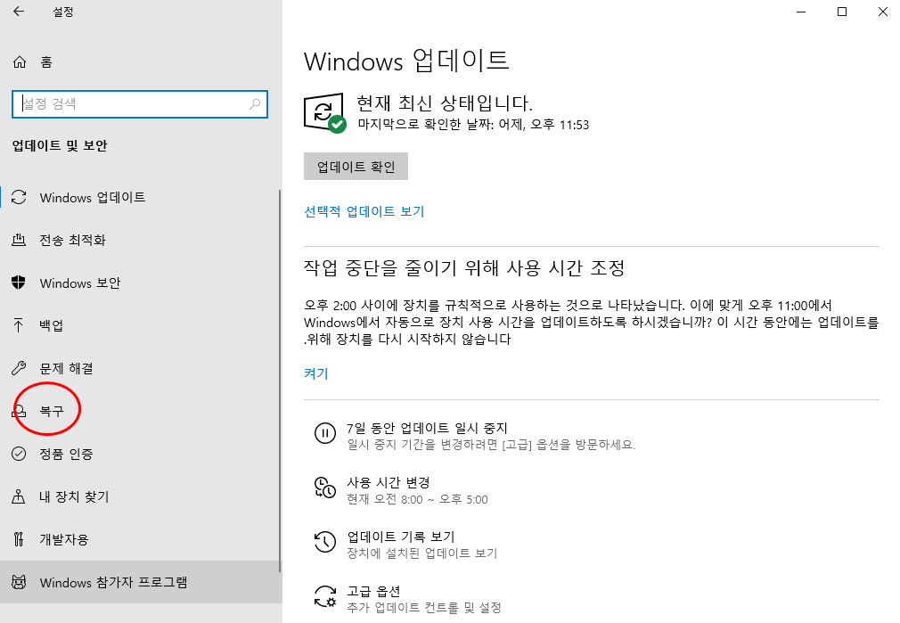Viewport: 900px width, 623px height.
Task: Select Windows 보안 in sidebar
Action: tap(140, 283)
